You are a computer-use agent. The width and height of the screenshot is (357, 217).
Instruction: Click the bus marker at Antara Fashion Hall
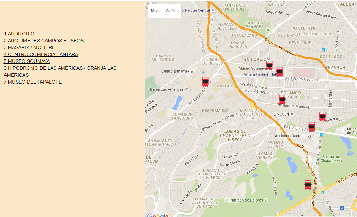280,72
